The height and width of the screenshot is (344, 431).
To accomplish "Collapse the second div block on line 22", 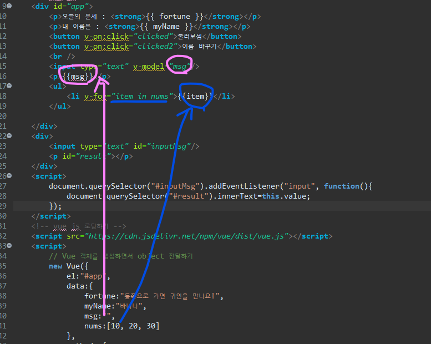I will pos(9,135).
